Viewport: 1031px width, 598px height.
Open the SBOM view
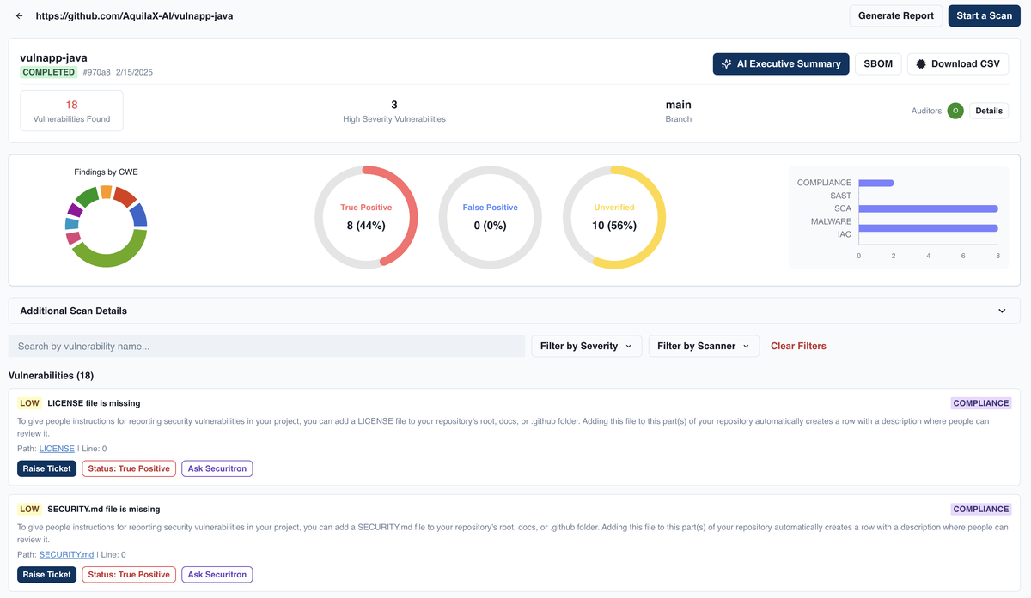point(877,64)
